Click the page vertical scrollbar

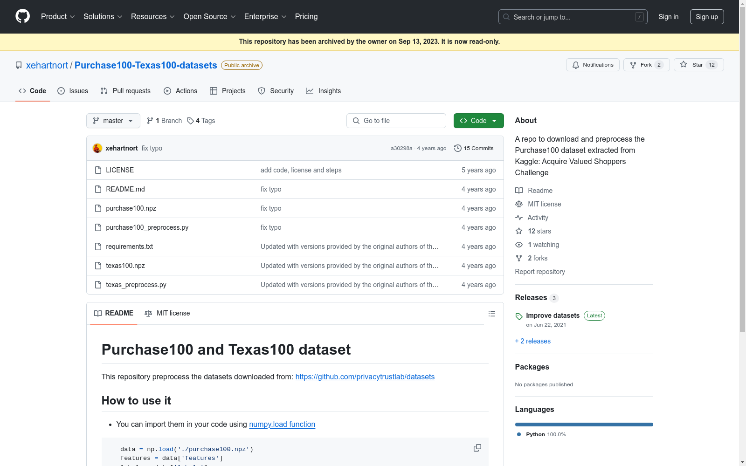pyautogui.click(x=742, y=169)
